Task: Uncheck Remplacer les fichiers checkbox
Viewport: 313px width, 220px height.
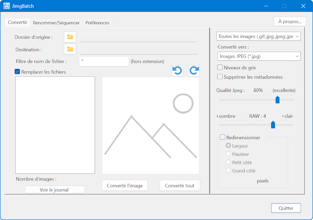Action: click(17, 72)
